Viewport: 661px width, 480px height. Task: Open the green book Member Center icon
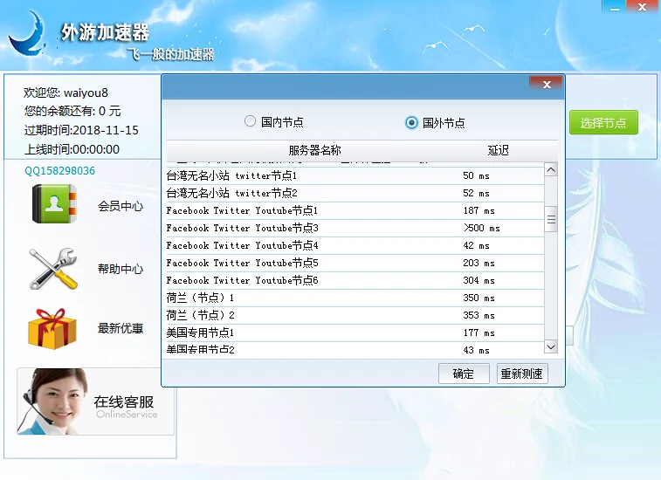tap(48, 206)
